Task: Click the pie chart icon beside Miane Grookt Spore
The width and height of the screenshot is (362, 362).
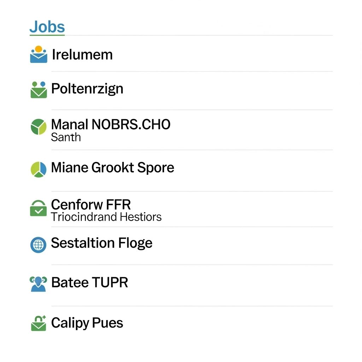Action: (39, 169)
